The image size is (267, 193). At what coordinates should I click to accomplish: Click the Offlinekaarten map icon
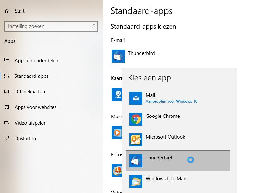pyautogui.click(x=7, y=92)
